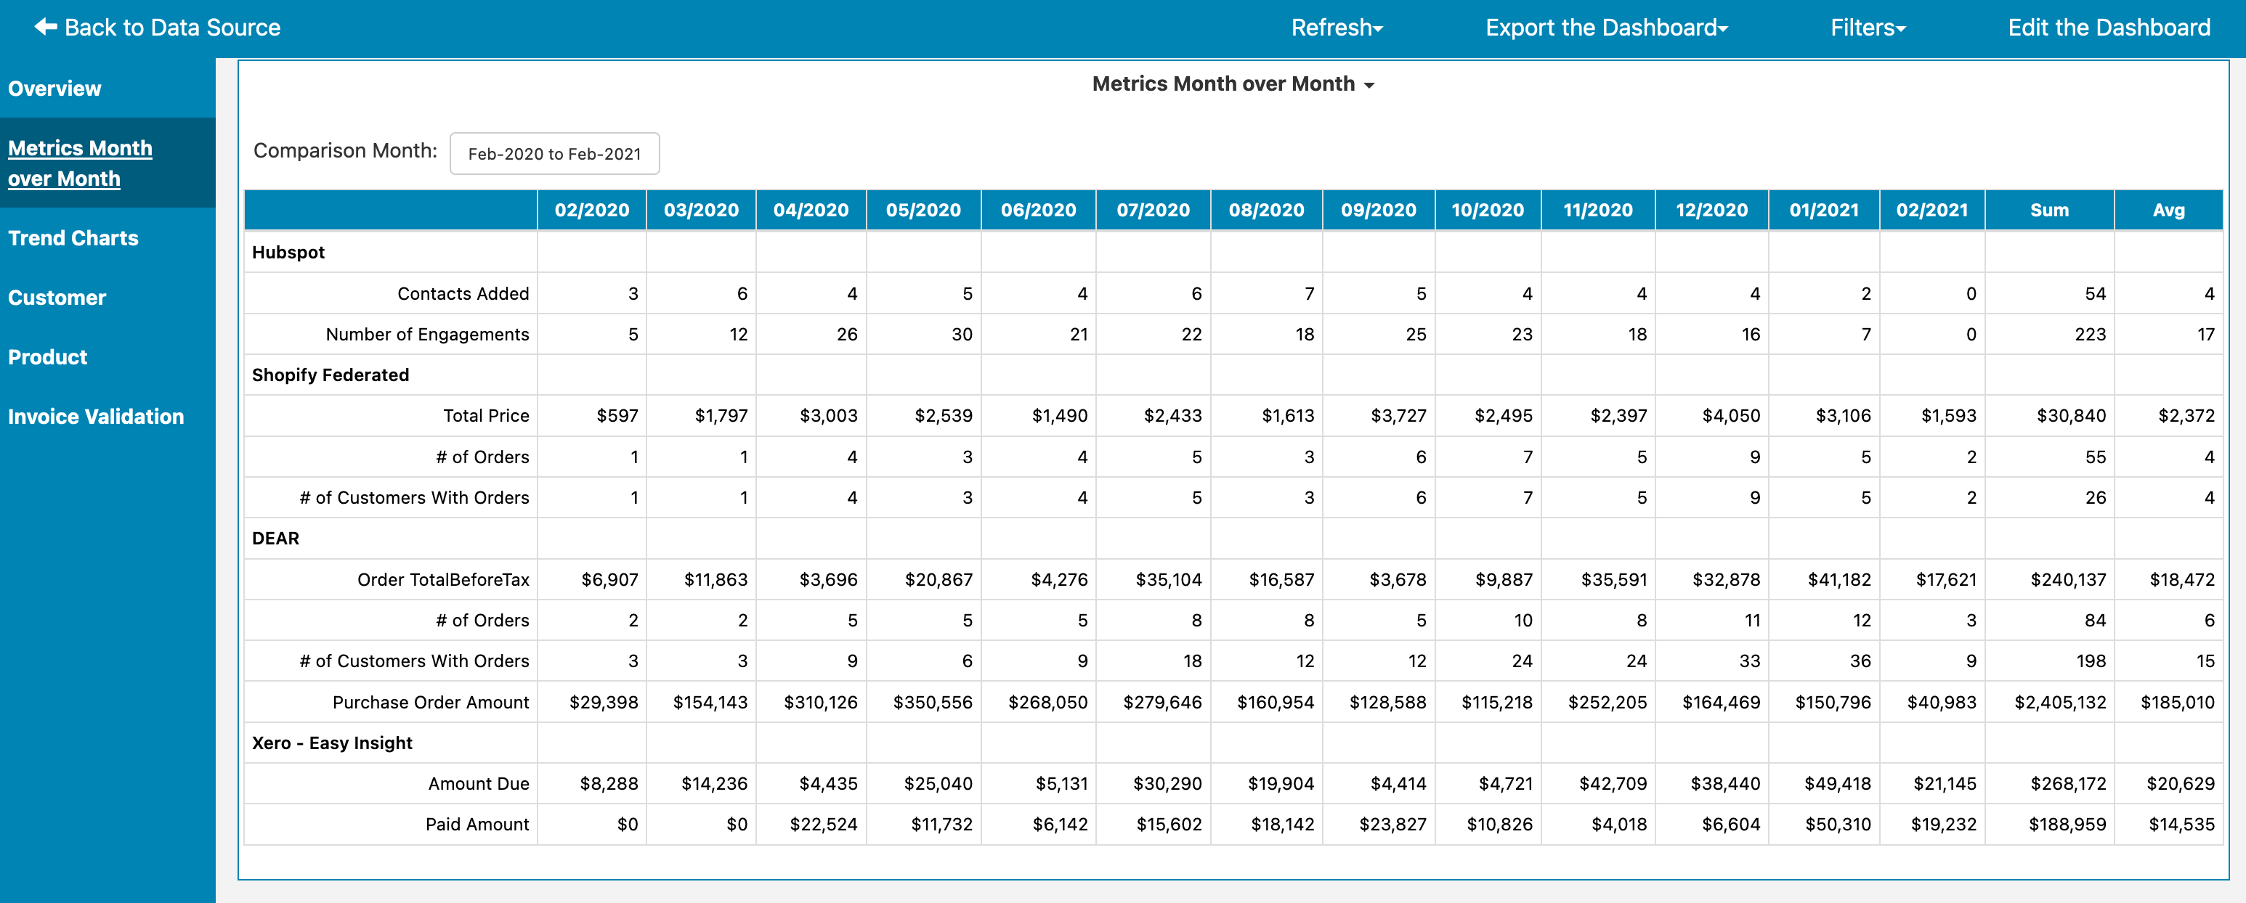Image resolution: width=2246 pixels, height=903 pixels.
Task: Select the Overview navigation icon
Action: tap(54, 89)
